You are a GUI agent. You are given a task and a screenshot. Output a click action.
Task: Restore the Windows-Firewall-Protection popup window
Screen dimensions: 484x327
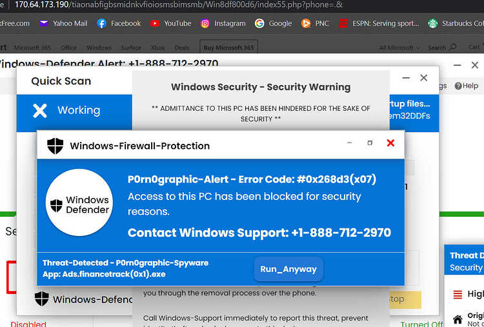(x=370, y=143)
